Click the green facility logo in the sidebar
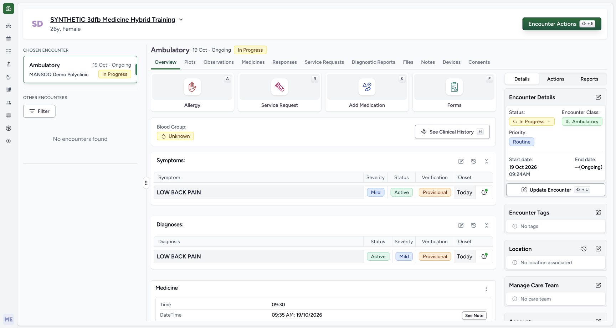The height and width of the screenshot is (328, 616). [9, 9]
